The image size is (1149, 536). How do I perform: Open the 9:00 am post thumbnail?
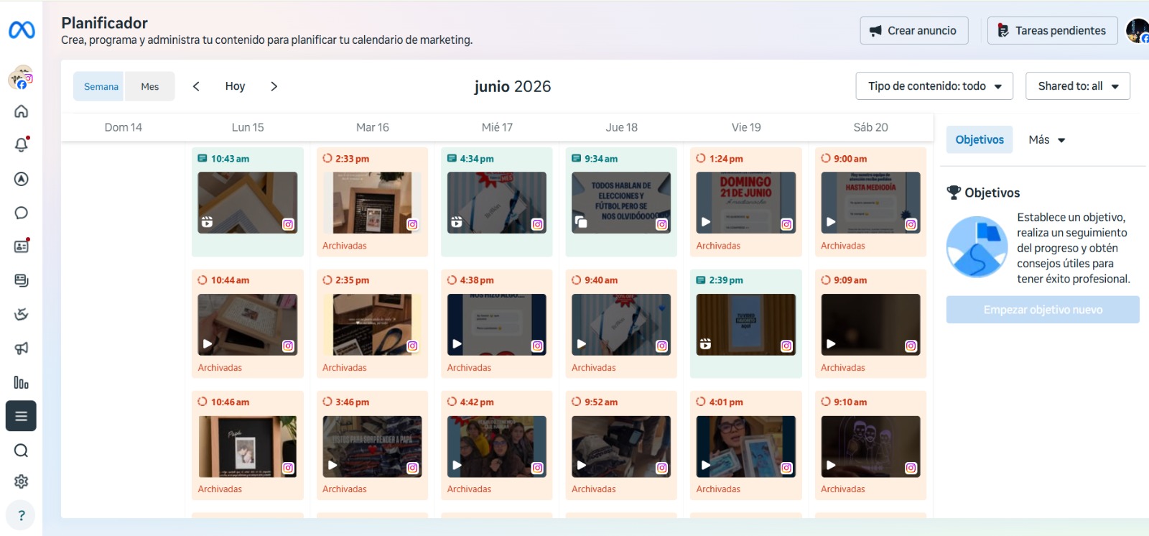(x=870, y=203)
